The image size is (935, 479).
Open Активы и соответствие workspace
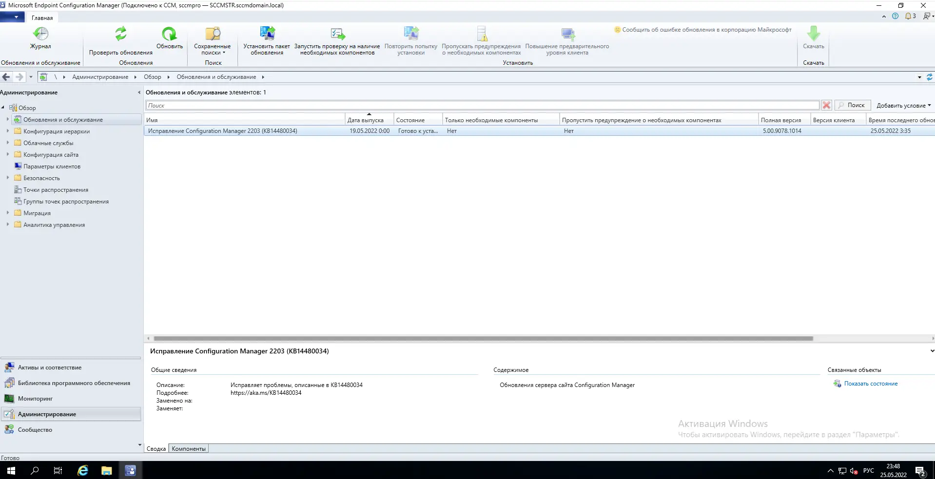71,368
